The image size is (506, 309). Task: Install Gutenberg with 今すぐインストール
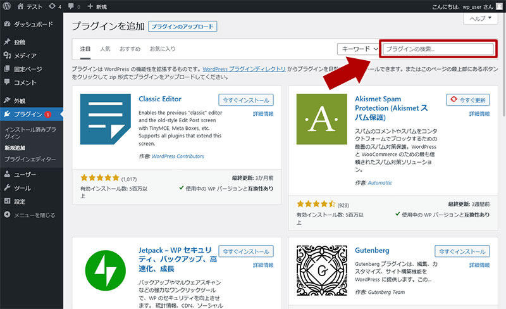tap(462, 251)
